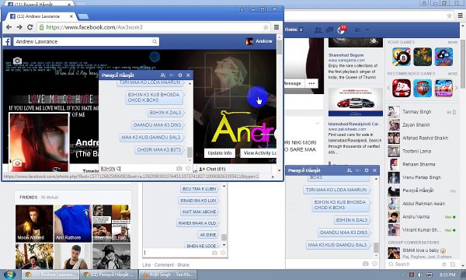This screenshot has height=280, width=466.
Task: Add friends to the front chat popup
Action: [163, 75]
